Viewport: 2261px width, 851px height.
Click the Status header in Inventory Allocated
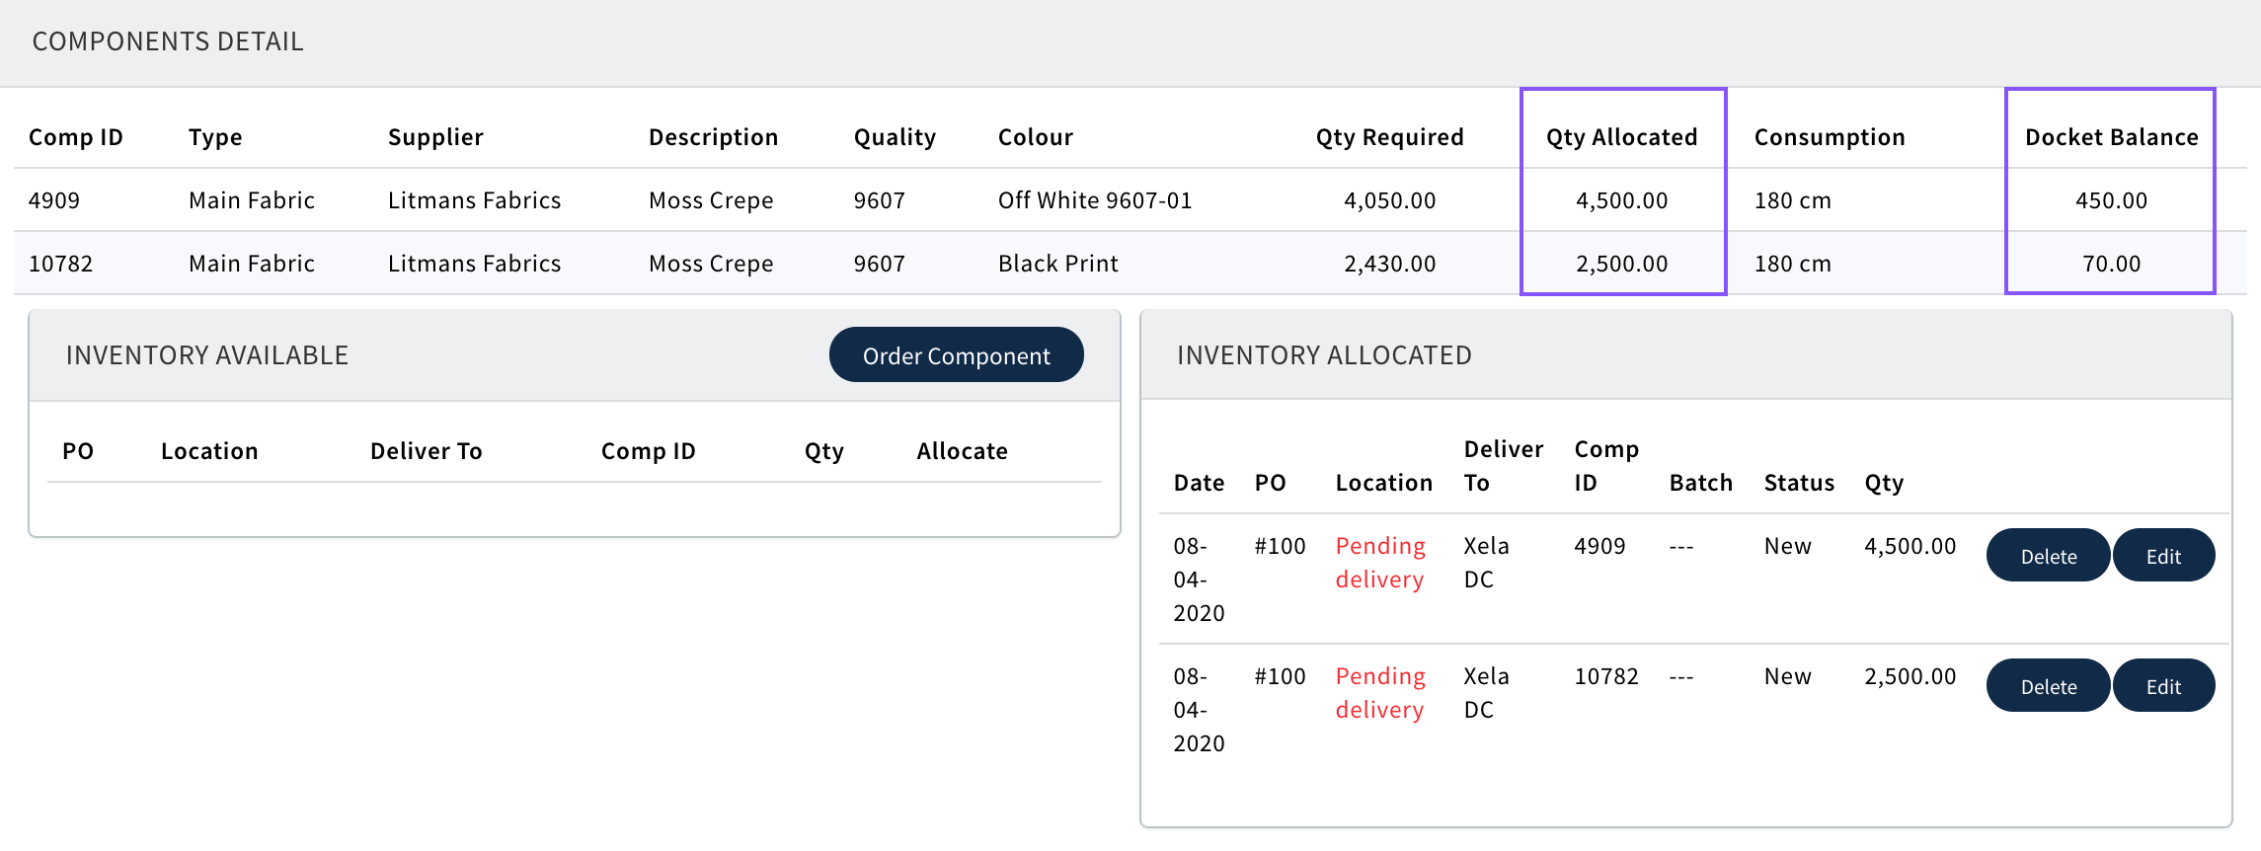(x=1799, y=483)
